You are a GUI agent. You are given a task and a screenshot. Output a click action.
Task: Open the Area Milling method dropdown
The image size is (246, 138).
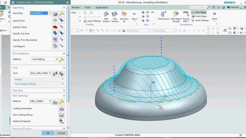point(57,59)
